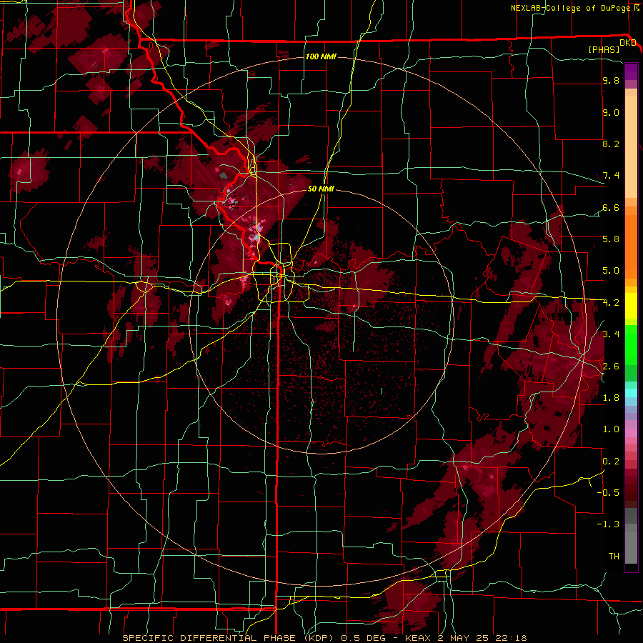Click the 5.0 scale value
This screenshot has height=643, width=643.
(x=611, y=271)
